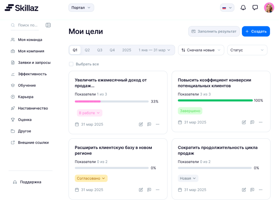Change the 'Новая' status dropdown
This screenshot has height=203, width=279.
pyautogui.click(x=188, y=178)
